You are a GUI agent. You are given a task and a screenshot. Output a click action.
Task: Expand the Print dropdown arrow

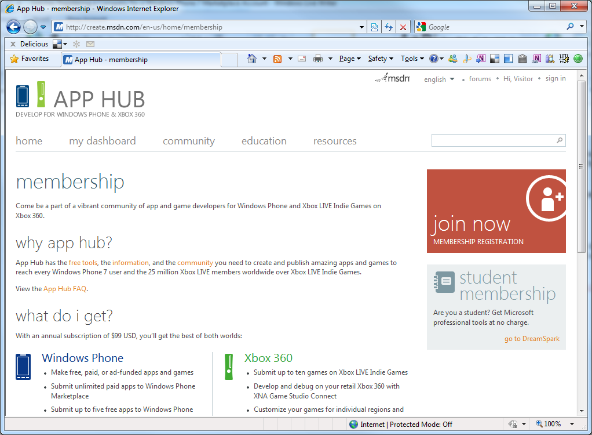click(330, 59)
